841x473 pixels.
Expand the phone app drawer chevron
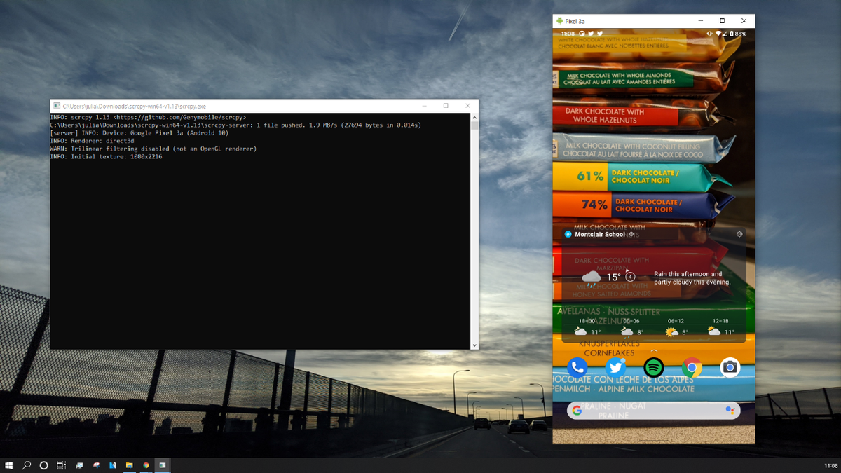654,351
